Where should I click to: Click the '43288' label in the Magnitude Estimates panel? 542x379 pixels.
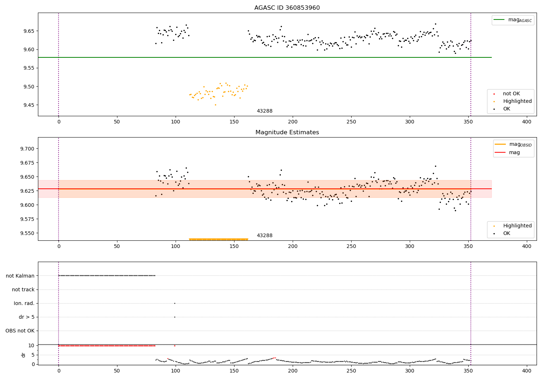click(x=264, y=236)
